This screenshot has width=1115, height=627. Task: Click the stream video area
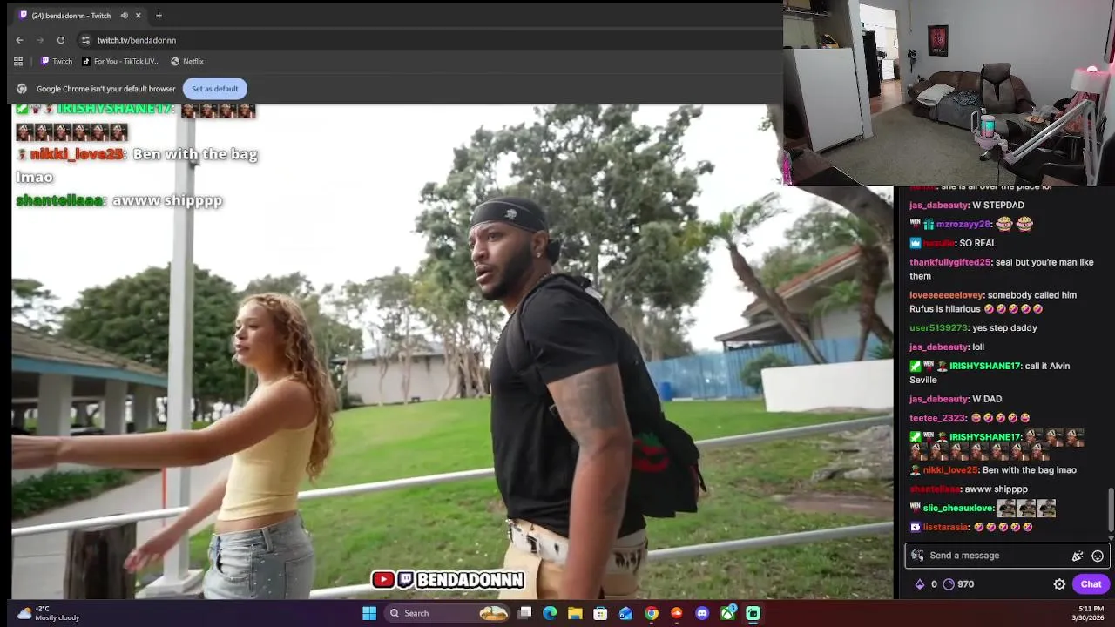pyautogui.click(x=452, y=352)
